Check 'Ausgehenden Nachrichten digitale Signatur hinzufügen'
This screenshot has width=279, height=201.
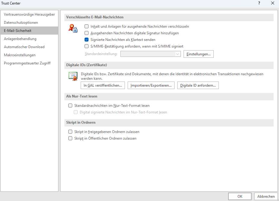(86, 33)
